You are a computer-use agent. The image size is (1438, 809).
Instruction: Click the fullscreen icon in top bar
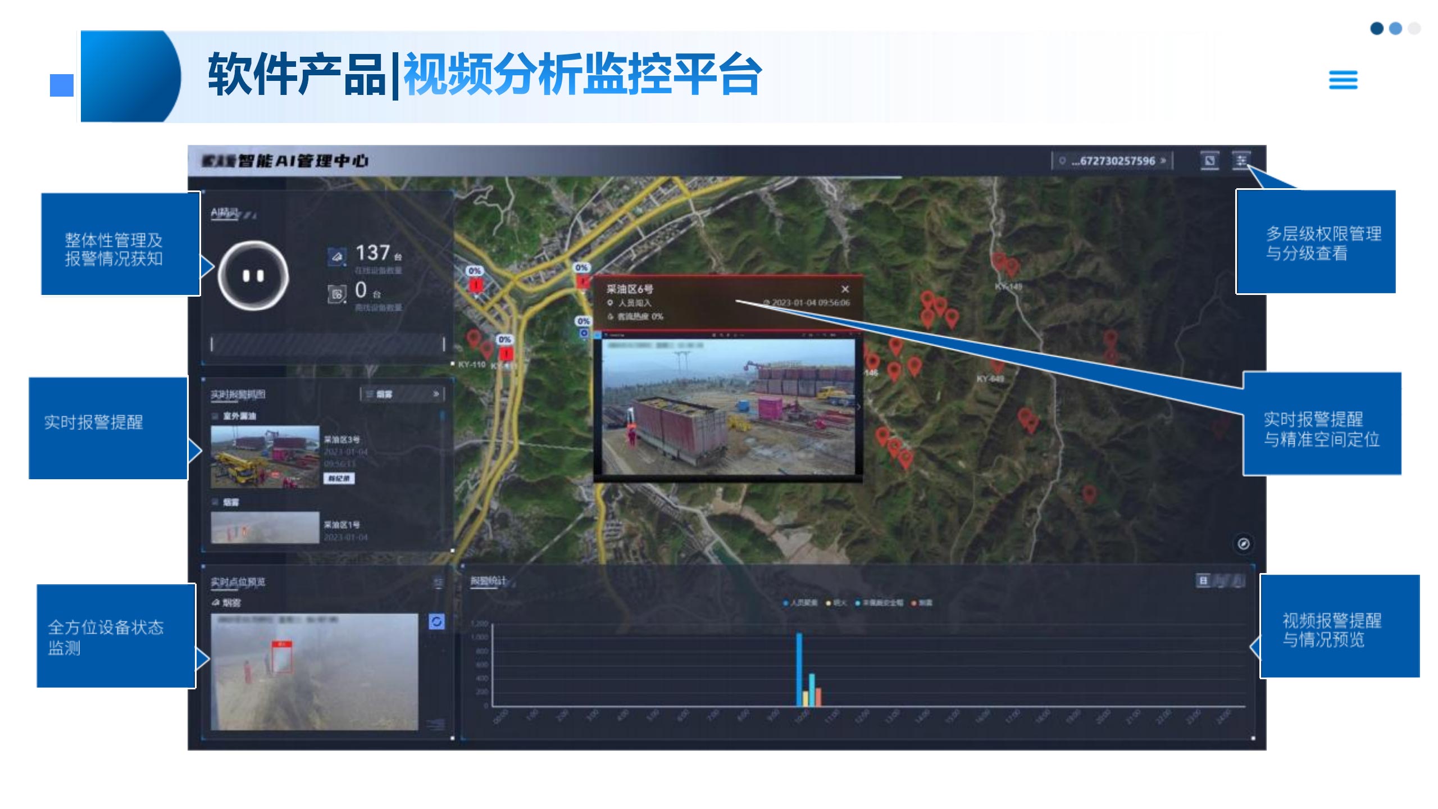(x=1209, y=161)
